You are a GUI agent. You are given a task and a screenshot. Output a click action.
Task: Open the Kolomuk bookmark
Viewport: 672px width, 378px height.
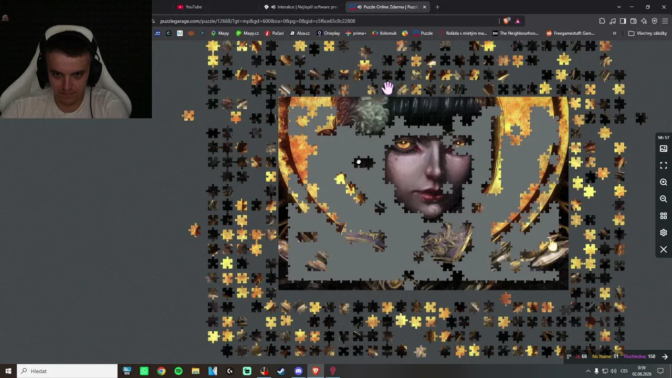click(384, 33)
